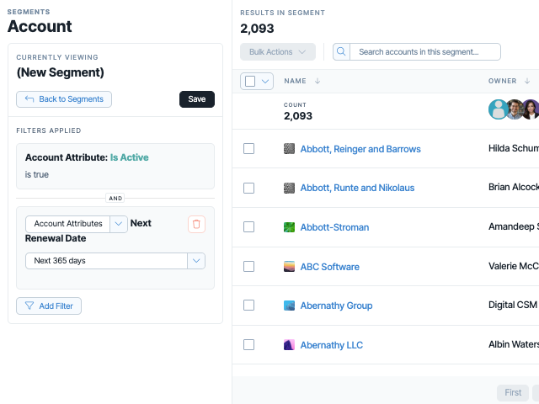Sort by the NAME column arrow
The width and height of the screenshot is (539, 404).
tap(318, 81)
